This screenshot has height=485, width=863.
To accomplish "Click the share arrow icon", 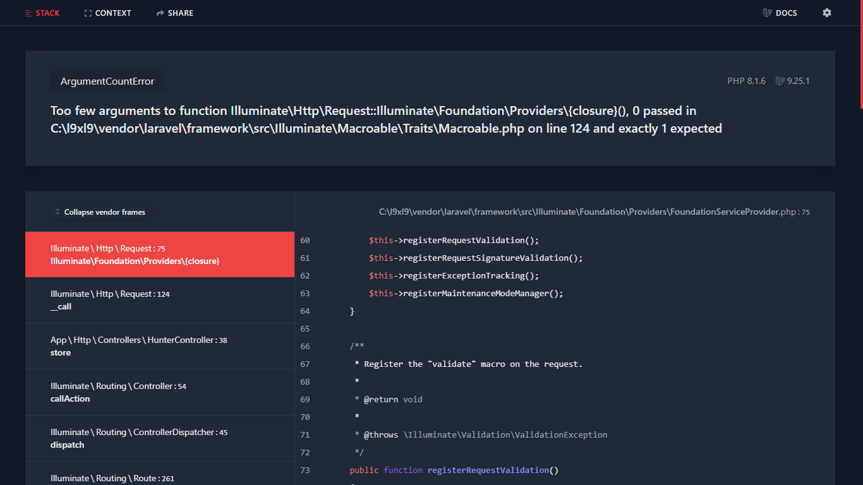I will 160,13.
